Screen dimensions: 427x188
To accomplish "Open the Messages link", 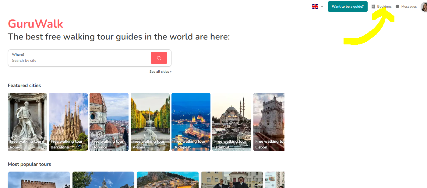I will [409, 6].
